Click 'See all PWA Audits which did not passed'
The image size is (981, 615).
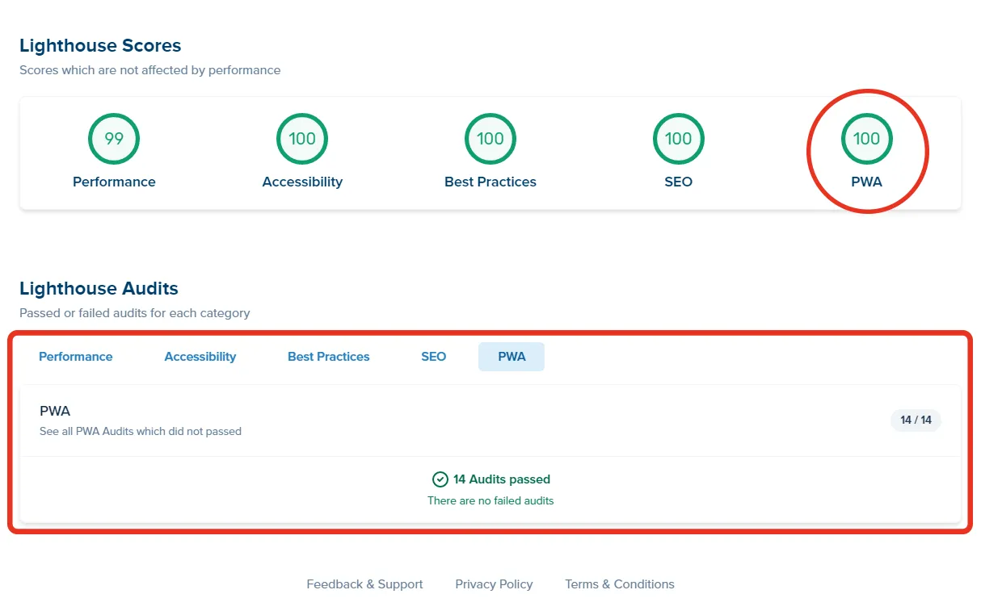(141, 432)
